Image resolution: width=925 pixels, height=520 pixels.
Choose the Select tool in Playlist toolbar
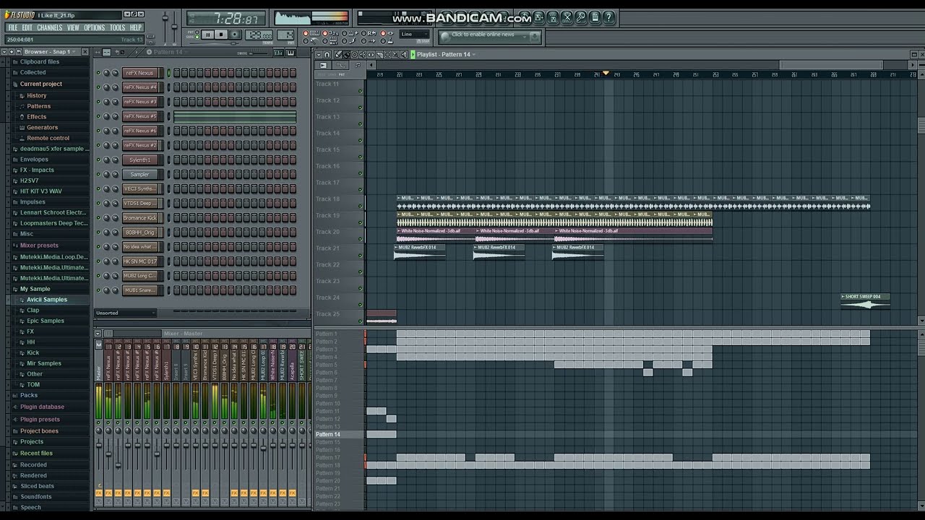click(x=387, y=55)
